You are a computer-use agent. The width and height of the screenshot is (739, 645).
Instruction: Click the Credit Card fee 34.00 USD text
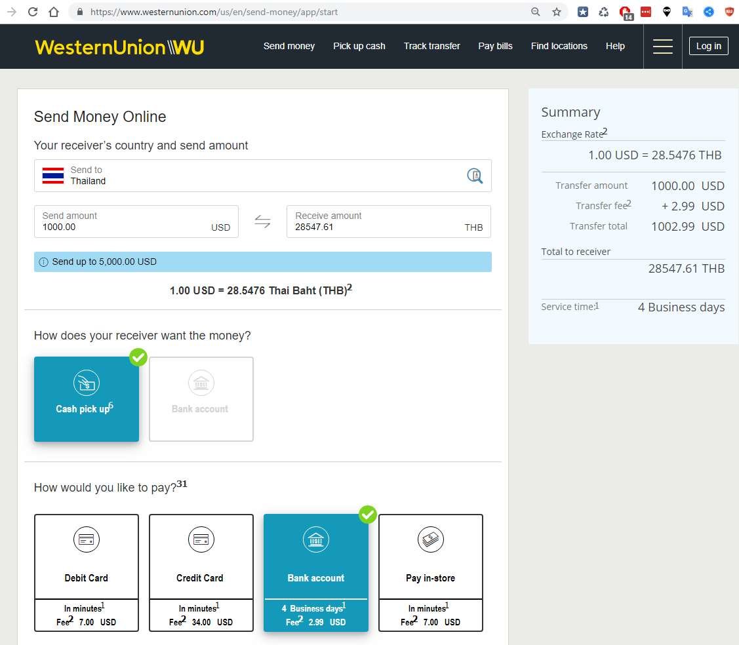pos(201,621)
